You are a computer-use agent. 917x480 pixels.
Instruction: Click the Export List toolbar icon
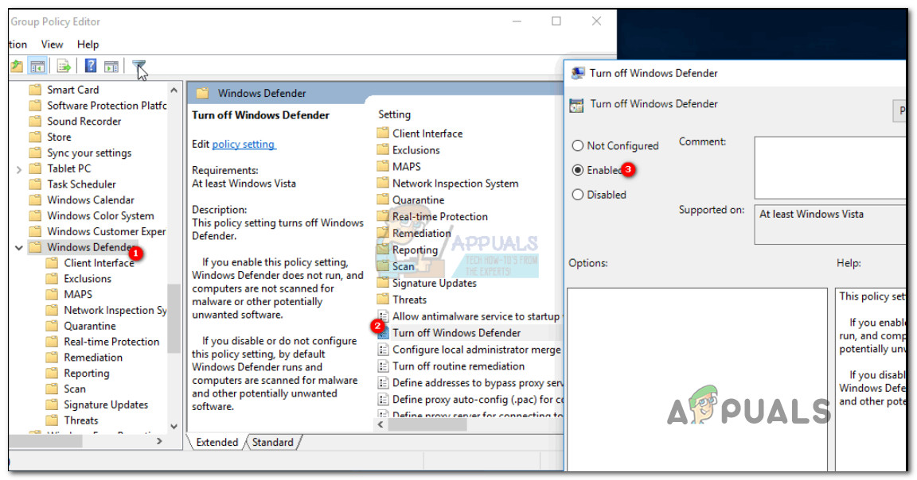tap(64, 66)
